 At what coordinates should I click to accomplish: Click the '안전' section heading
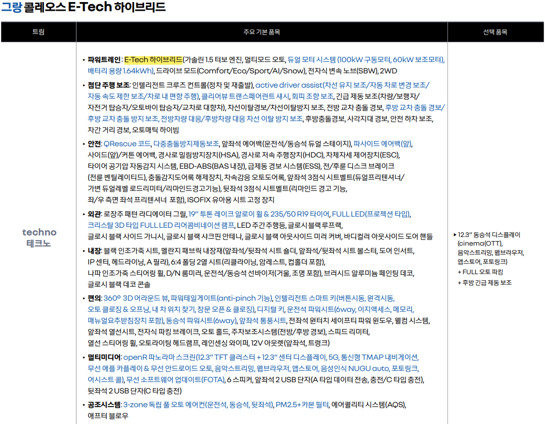click(94, 144)
